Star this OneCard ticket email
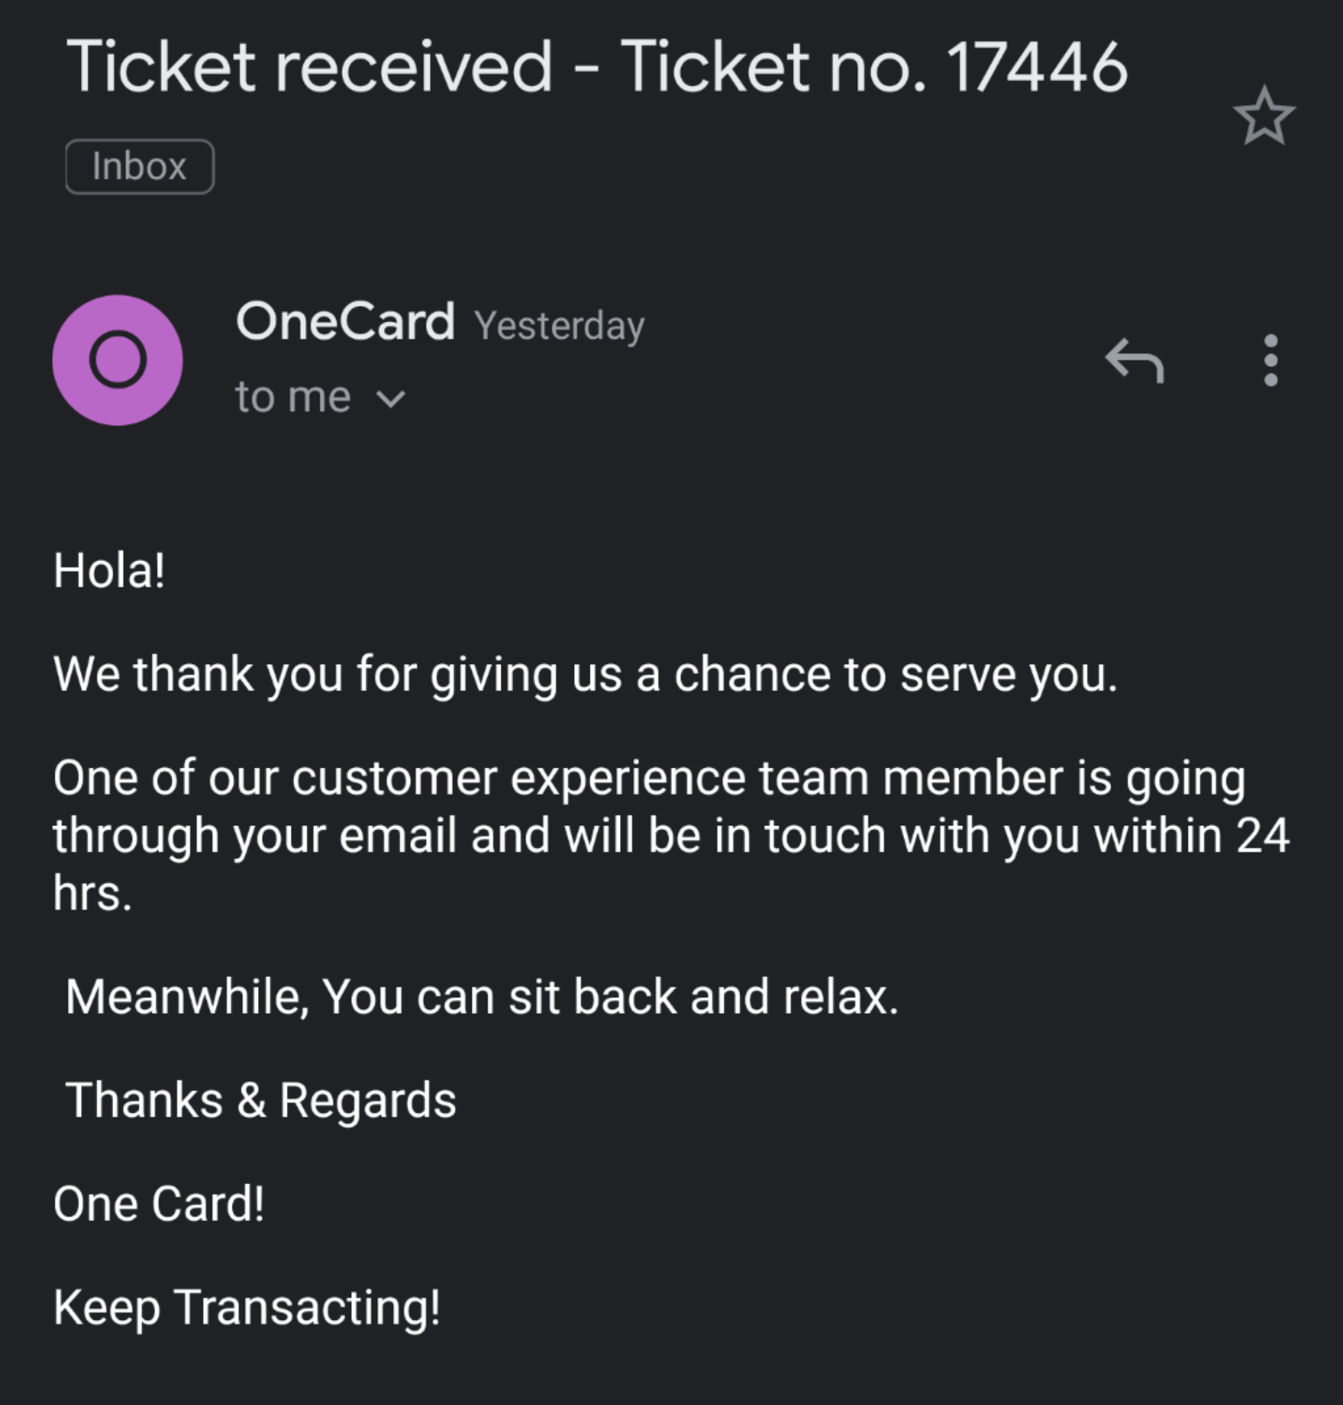This screenshot has width=1343, height=1405. click(1263, 116)
